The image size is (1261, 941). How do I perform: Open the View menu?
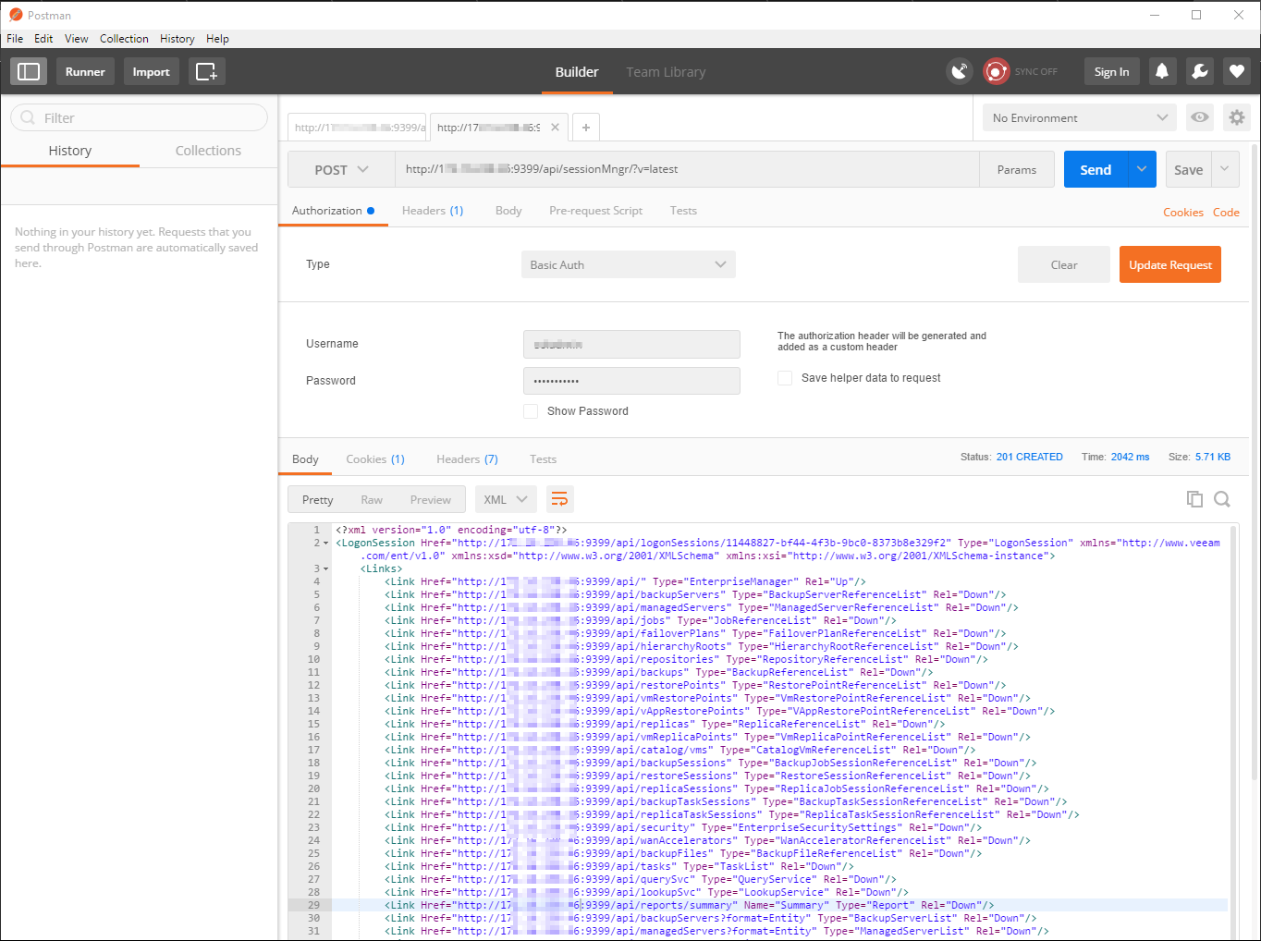(77, 39)
